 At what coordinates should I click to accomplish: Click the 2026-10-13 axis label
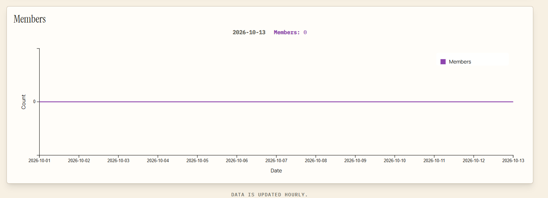(x=513, y=160)
